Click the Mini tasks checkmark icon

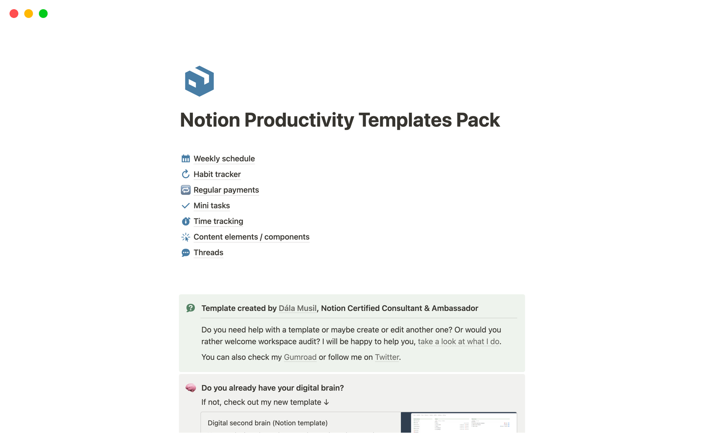pos(185,205)
